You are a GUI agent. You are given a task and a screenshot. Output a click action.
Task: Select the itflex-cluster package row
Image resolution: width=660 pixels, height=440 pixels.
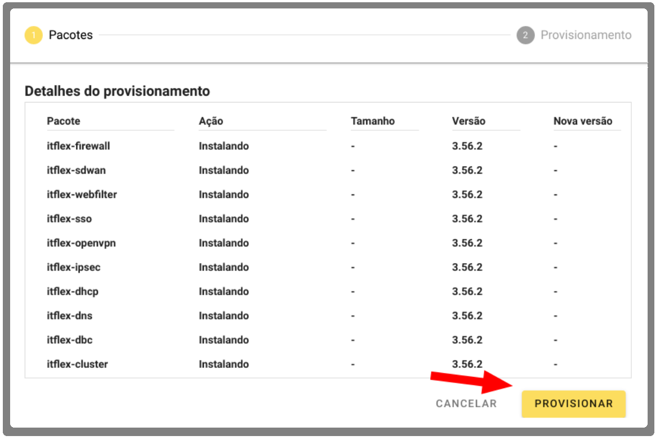(x=328, y=364)
